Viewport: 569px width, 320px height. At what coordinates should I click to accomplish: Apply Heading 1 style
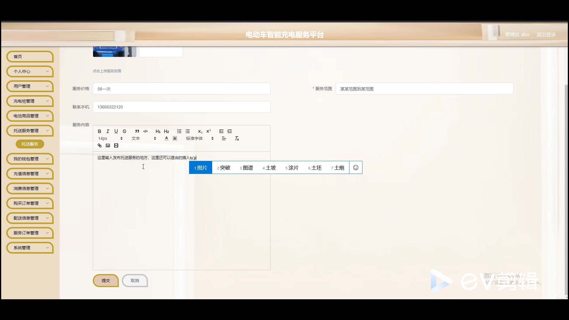tap(158, 131)
